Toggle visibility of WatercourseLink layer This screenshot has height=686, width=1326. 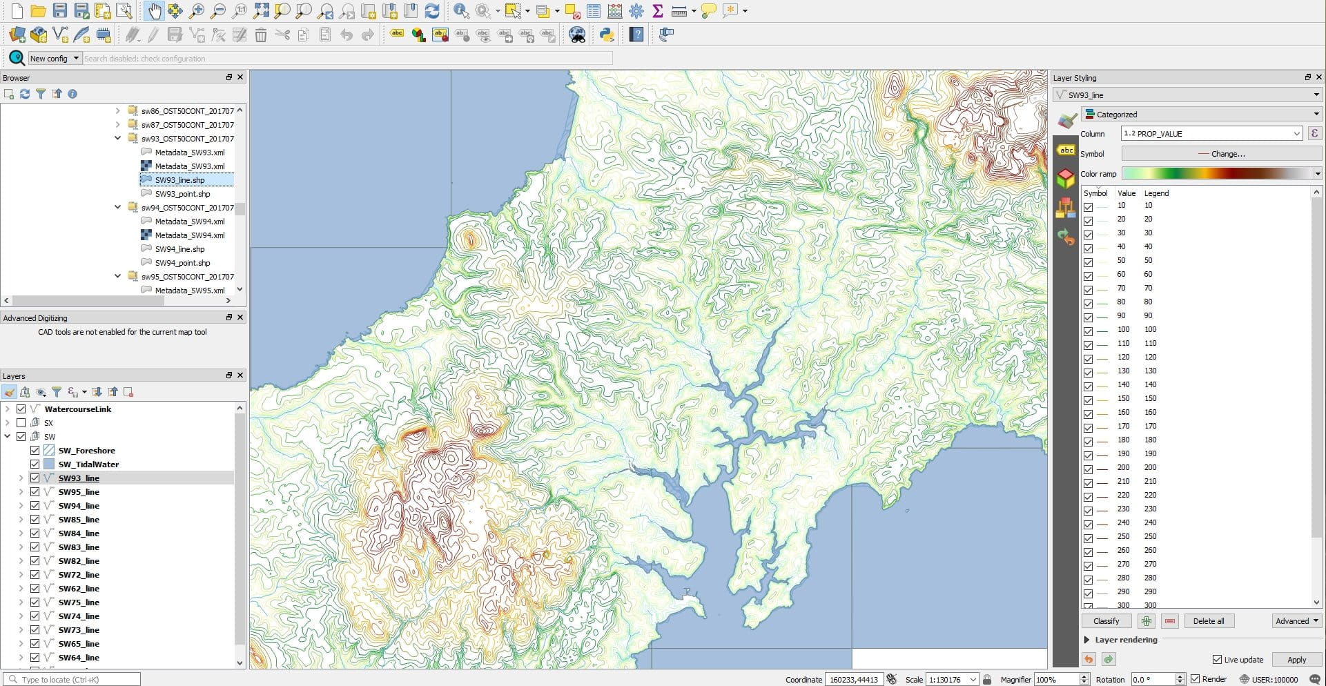tap(21, 409)
